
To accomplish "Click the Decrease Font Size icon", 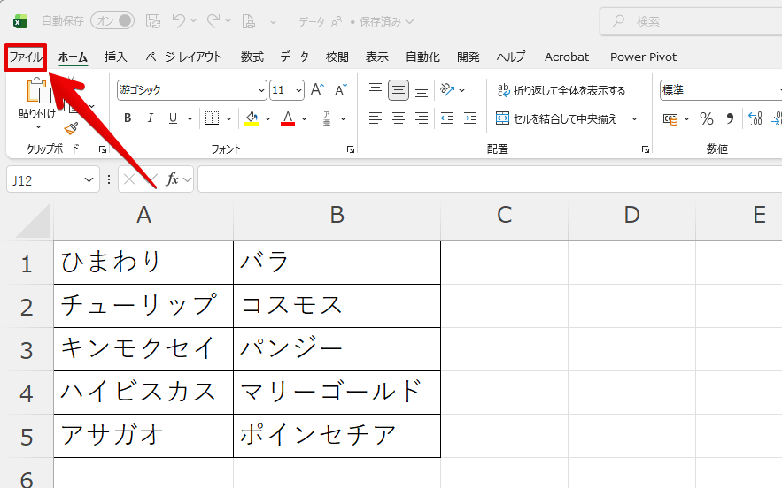I will coord(341,89).
